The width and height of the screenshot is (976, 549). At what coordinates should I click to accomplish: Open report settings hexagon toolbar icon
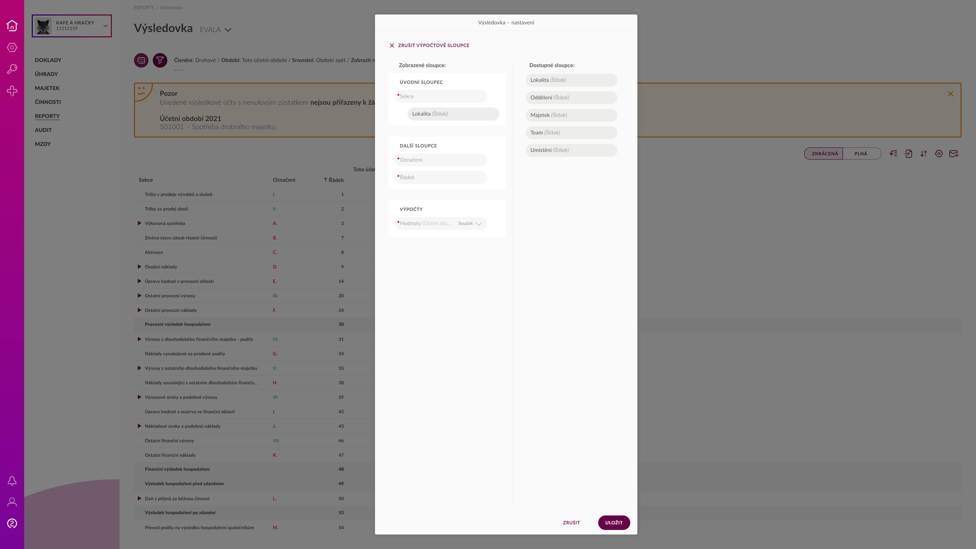coord(939,154)
